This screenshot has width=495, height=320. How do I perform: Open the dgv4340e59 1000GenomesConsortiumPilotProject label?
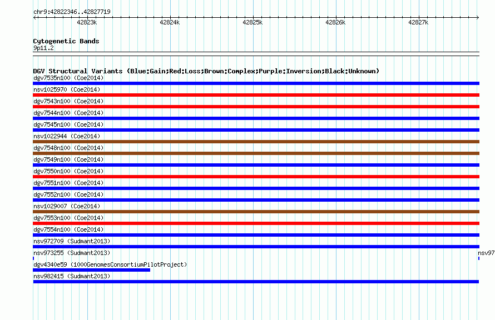[x=110, y=264]
